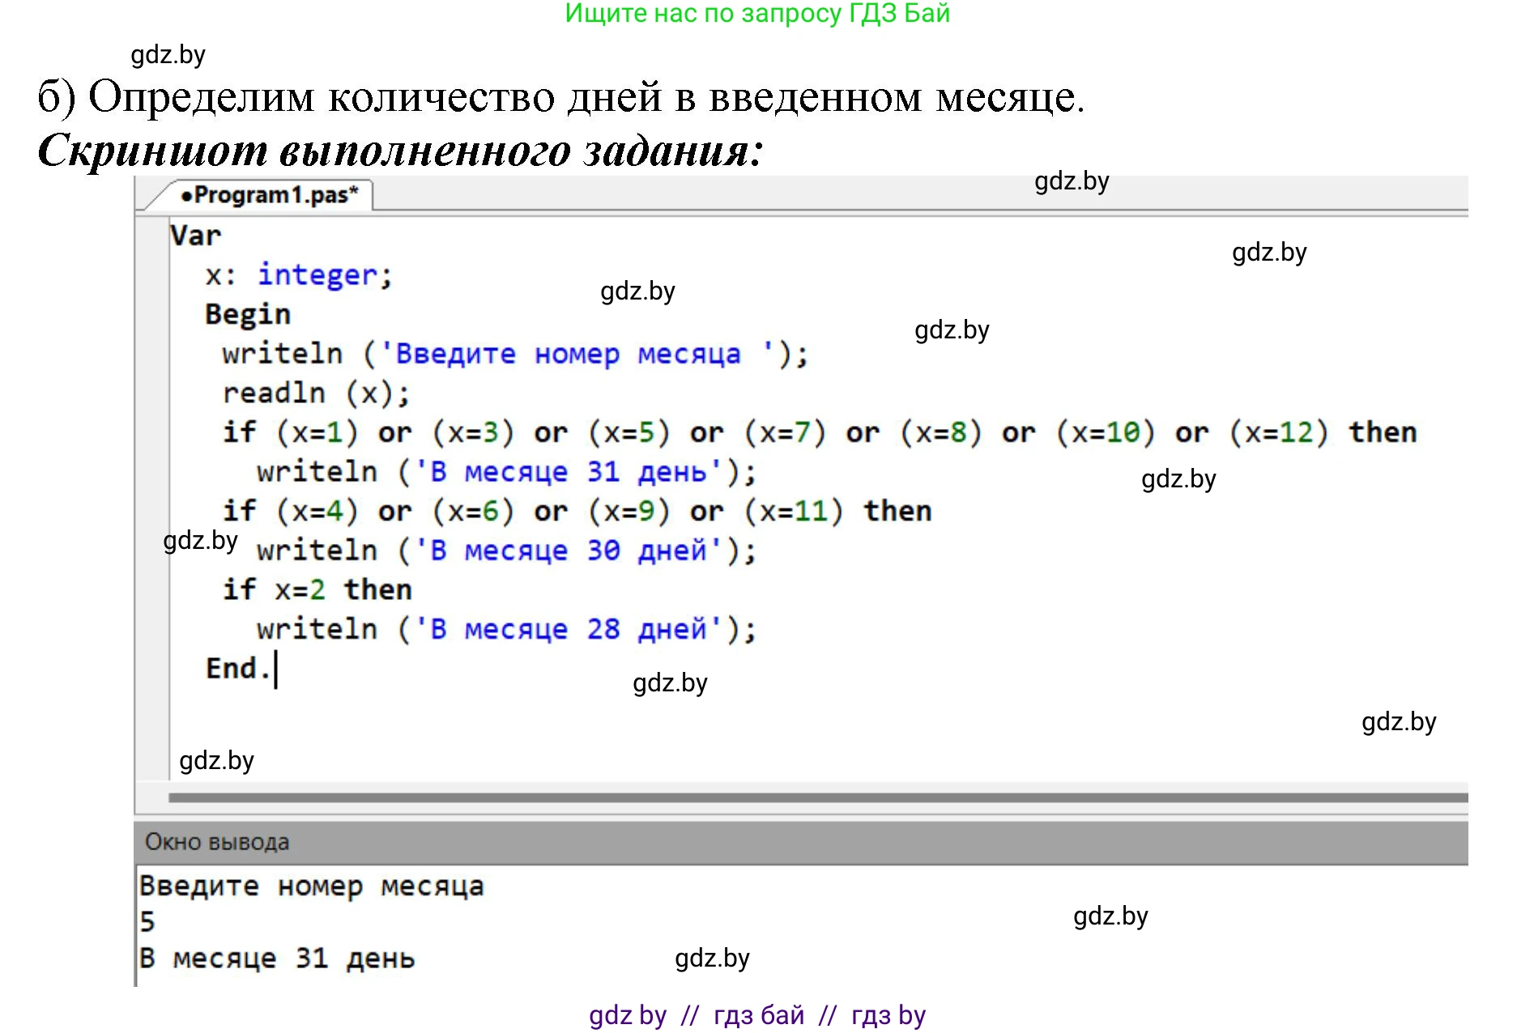
Task: Click the 'В месяце 28 дней' writeln line
Action: (506, 629)
